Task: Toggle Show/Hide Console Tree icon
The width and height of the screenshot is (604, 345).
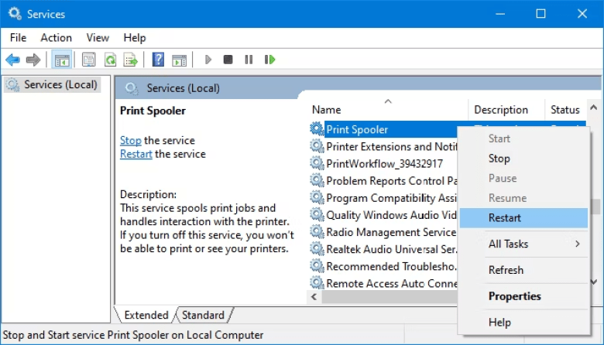Action: tap(62, 60)
